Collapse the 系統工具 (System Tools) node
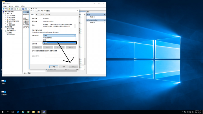The image size is (203, 114). point(4,14)
